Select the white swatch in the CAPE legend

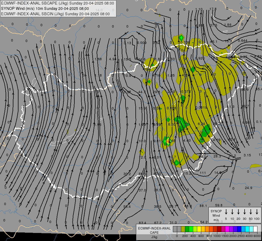pyautogui.click(x=255, y=229)
